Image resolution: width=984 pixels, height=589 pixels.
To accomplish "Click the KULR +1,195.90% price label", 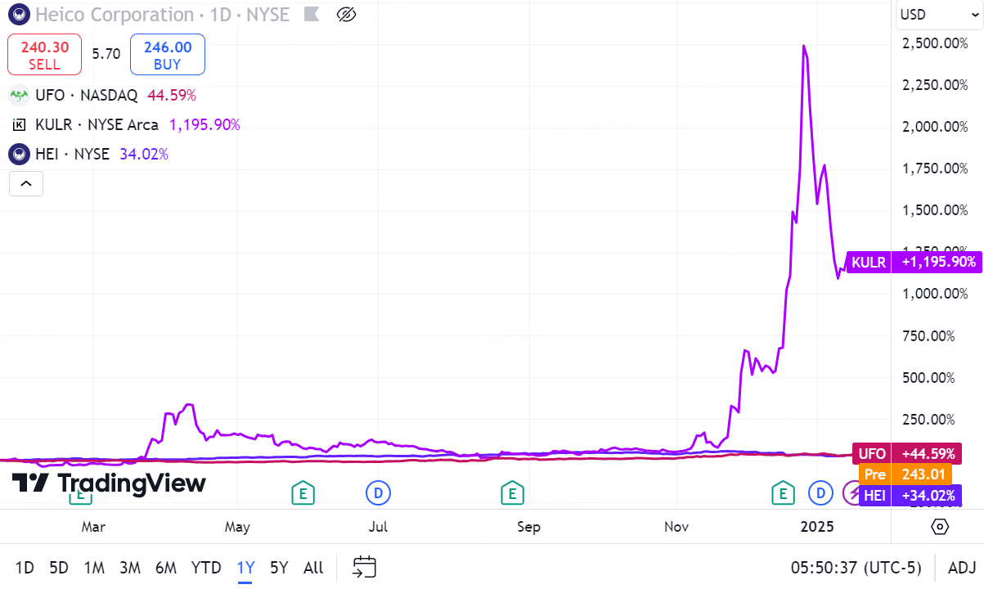I will pyautogui.click(x=913, y=262).
